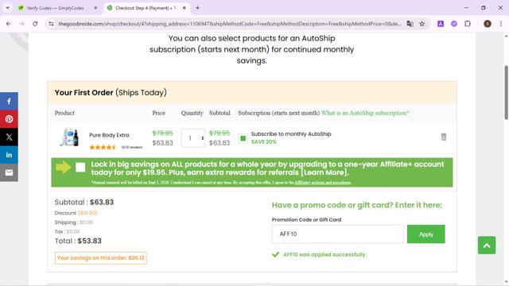
Task: Share page via Facebook sidebar icon
Action: coord(9,101)
